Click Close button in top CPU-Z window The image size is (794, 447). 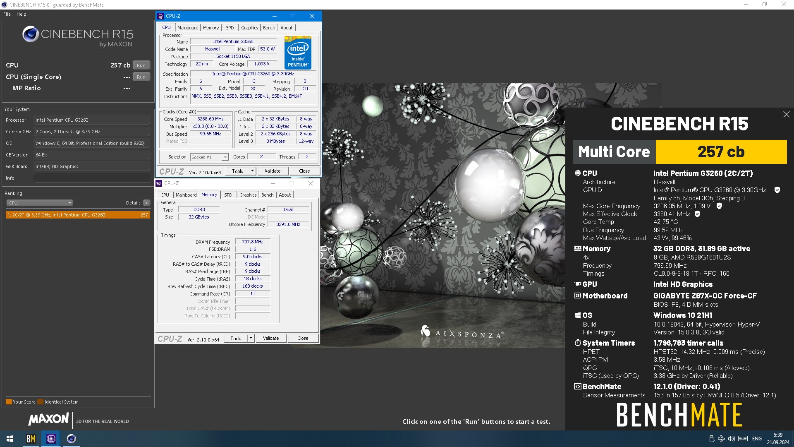pos(304,171)
